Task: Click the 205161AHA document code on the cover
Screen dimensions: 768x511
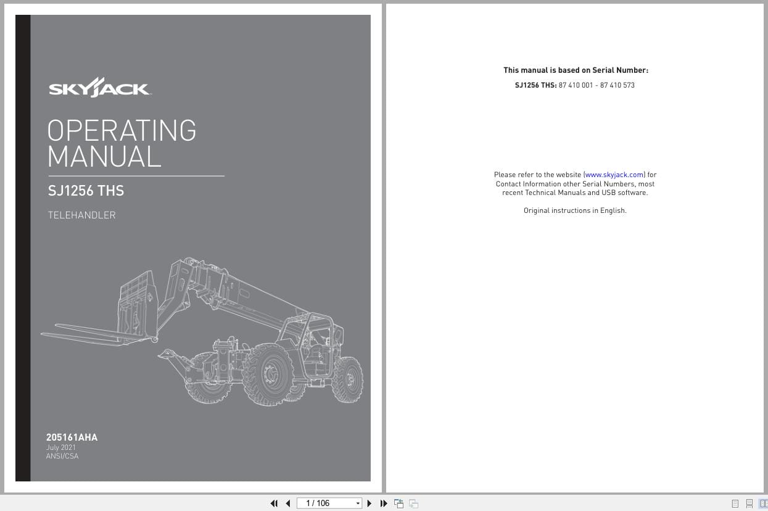Action: click(72, 437)
